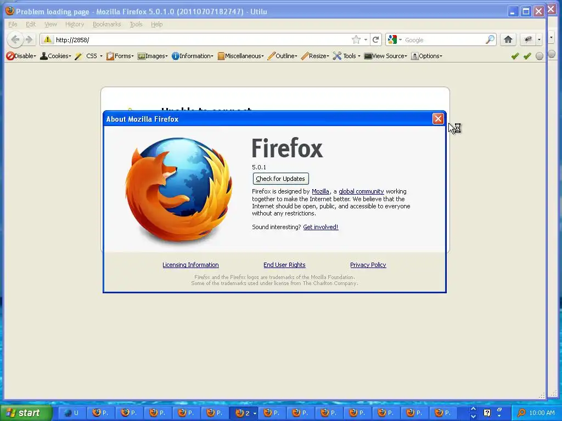562x421 pixels.
Task: Open the Edit menu
Action: (31, 24)
